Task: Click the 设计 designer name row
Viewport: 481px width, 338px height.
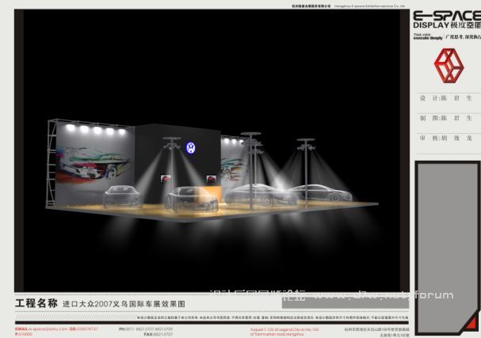Action: tap(445, 98)
